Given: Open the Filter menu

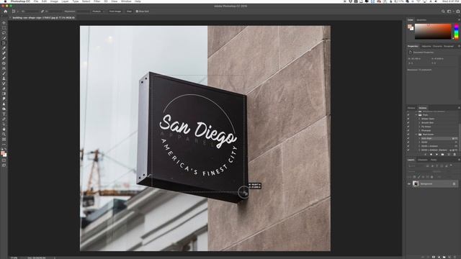Looking at the screenshot, I should point(97,1).
